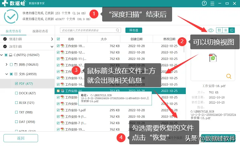The width and height of the screenshot is (240, 146).
Task: Uncheck the 工作安排-1.pdf checkbox
Action: click(58, 110)
